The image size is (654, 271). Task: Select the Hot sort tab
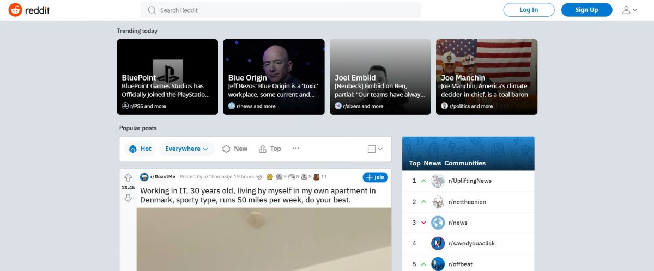point(140,149)
